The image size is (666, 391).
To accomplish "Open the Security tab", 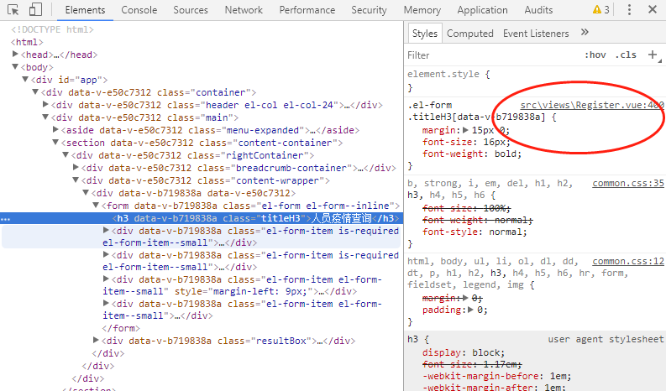I will pos(369,10).
